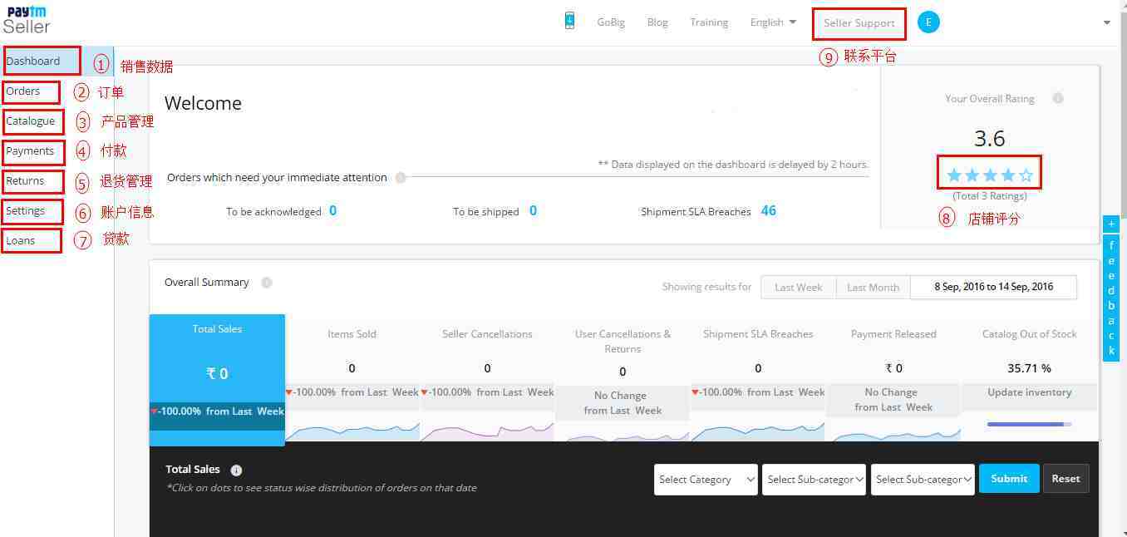Viewport: 1127px width, 537px height.
Task: Click the 3.6 overall rating value
Action: click(990, 139)
